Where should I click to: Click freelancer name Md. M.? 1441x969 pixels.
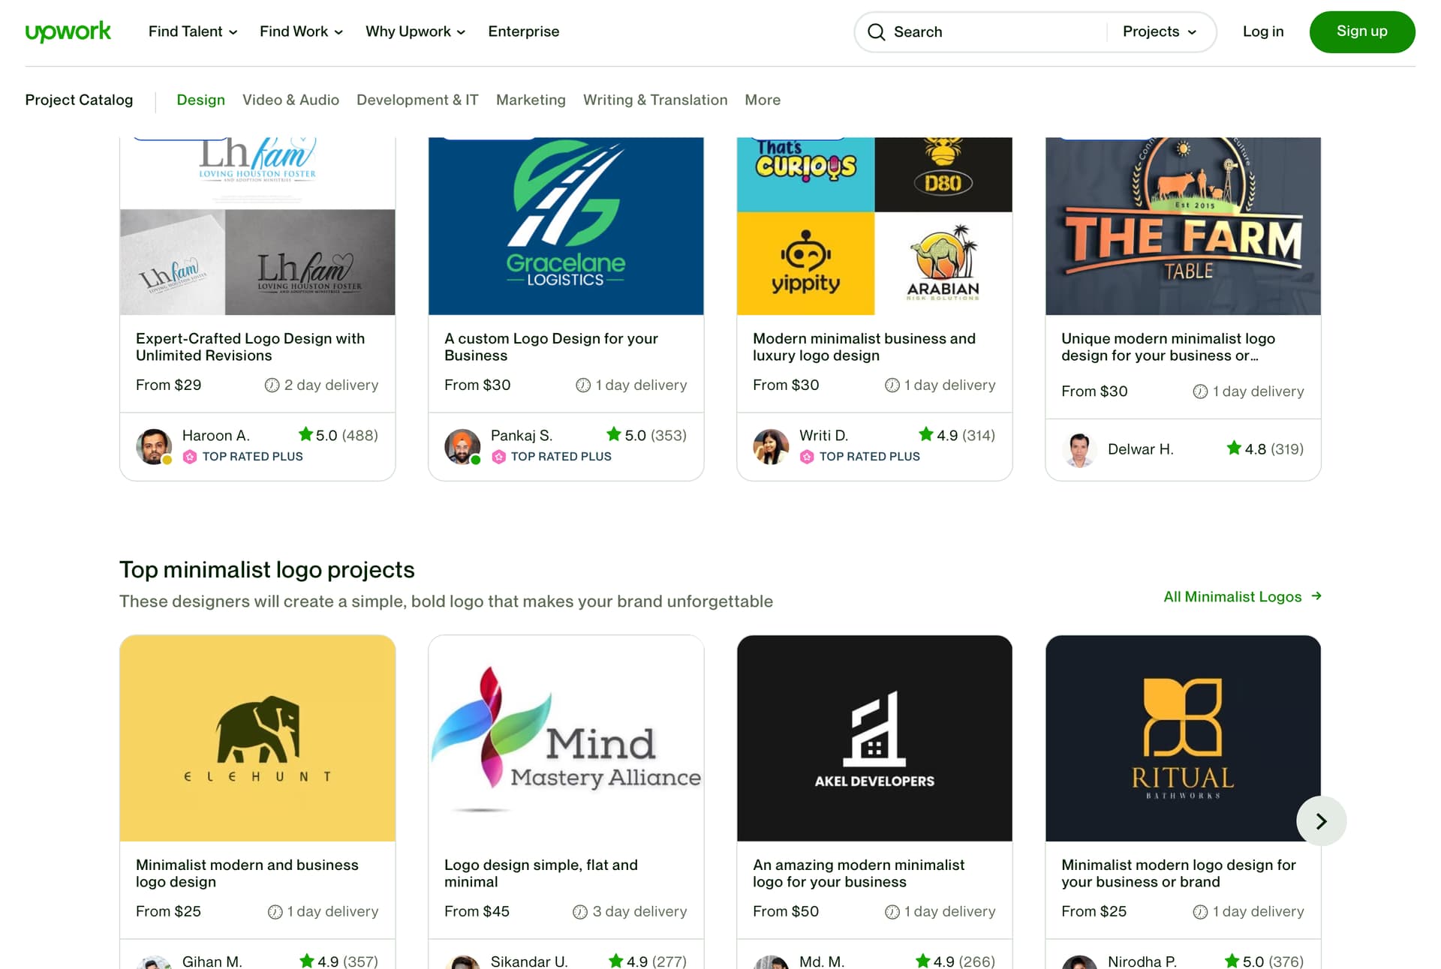coord(822,961)
